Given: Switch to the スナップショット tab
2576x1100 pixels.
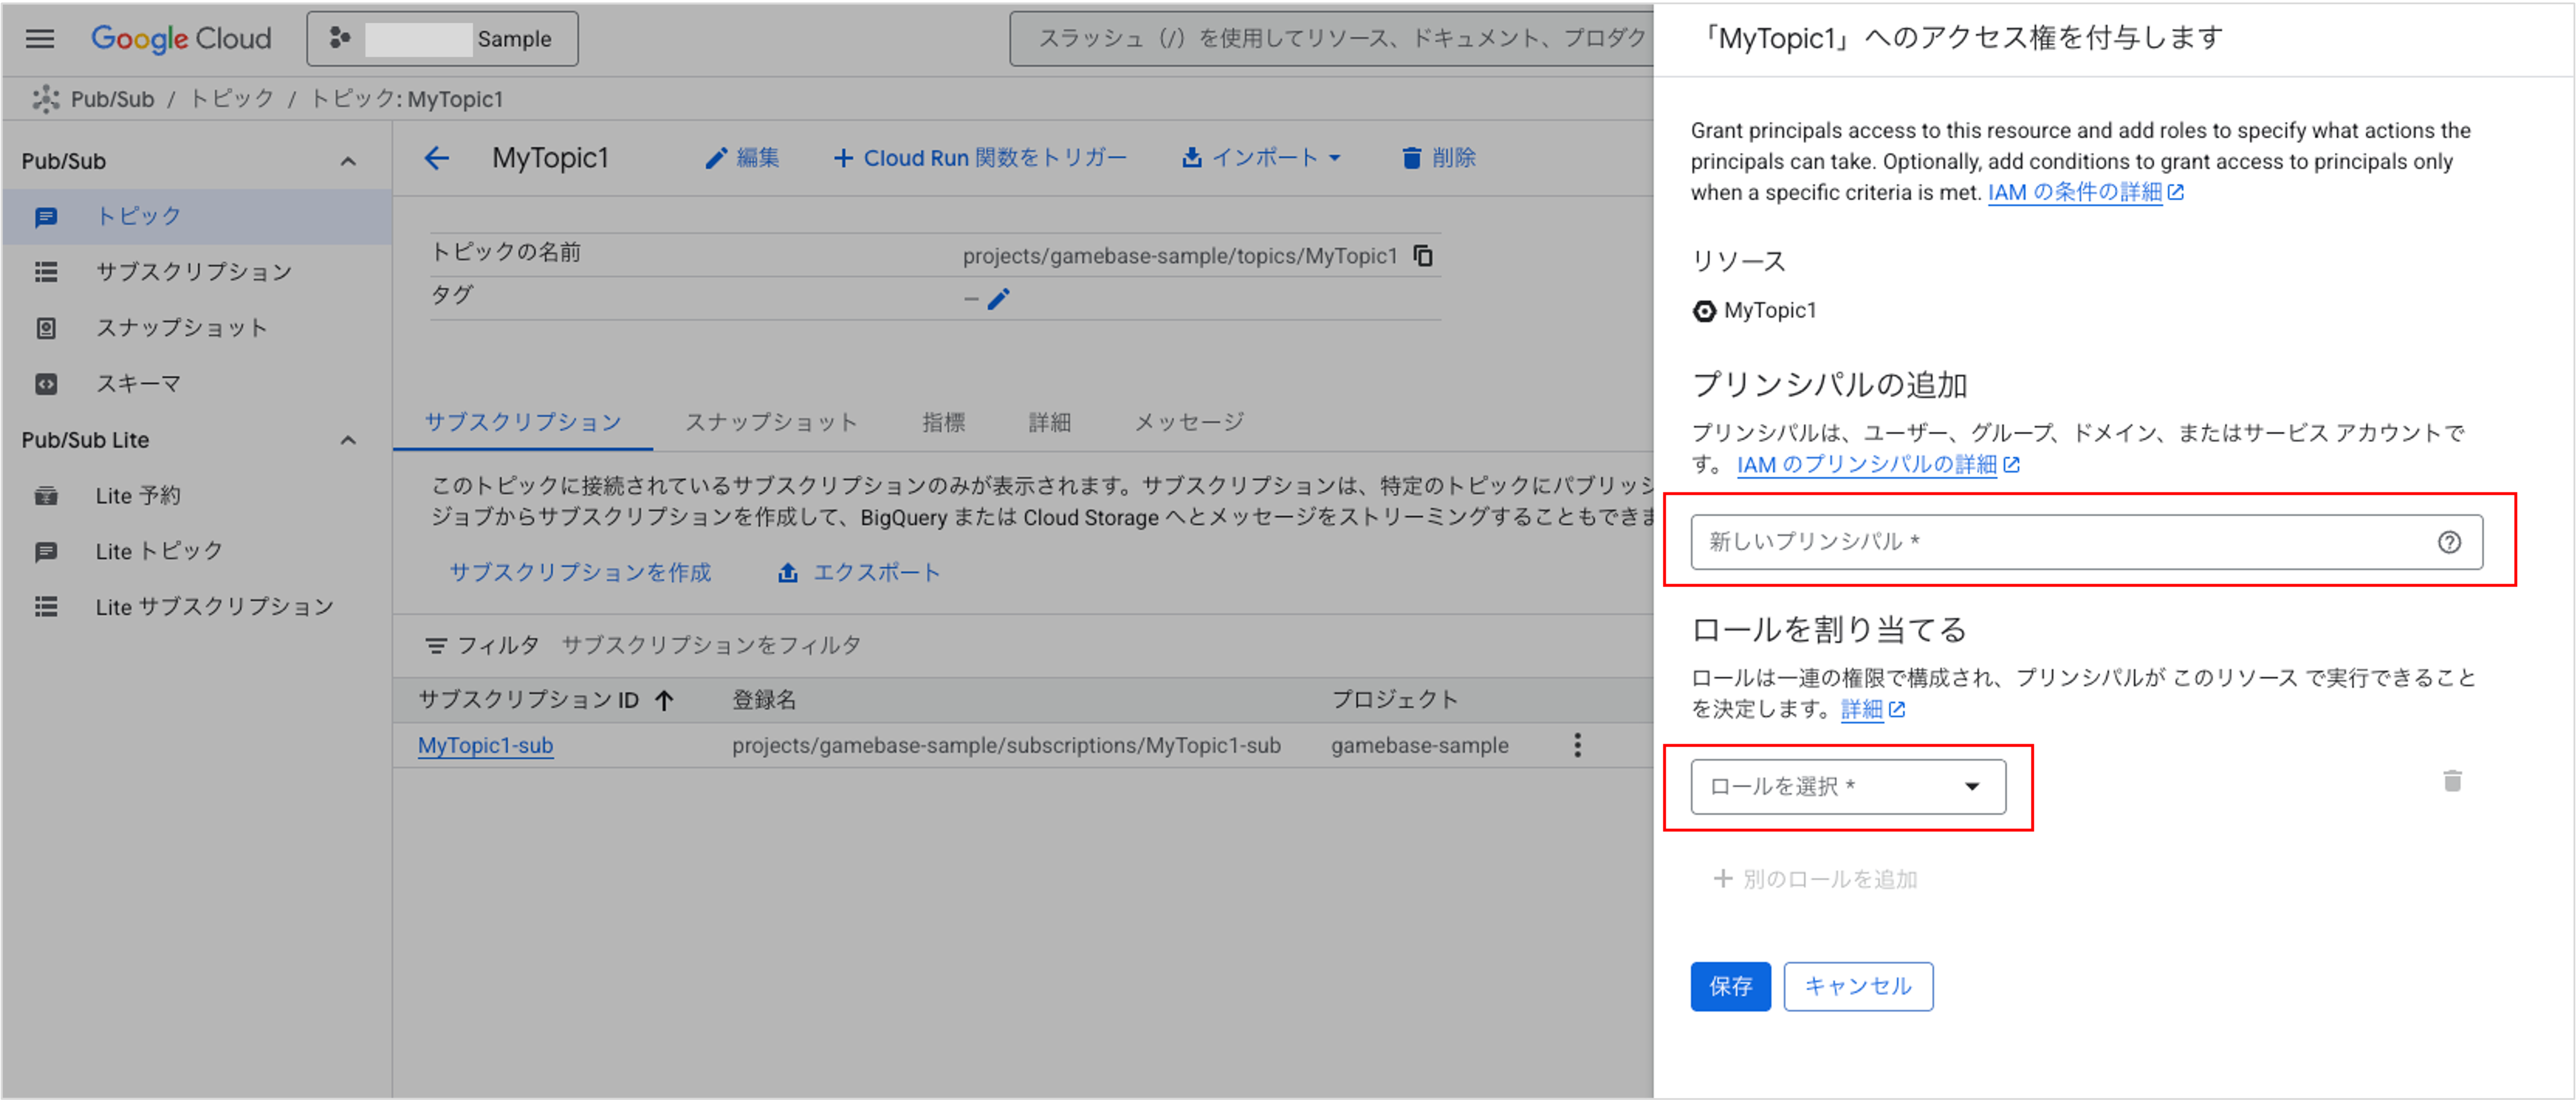Looking at the screenshot, I should pyautogui.click(x=771, y=422).
